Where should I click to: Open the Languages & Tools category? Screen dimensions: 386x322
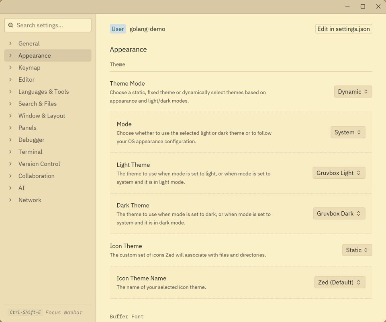(x=43, y=92)
